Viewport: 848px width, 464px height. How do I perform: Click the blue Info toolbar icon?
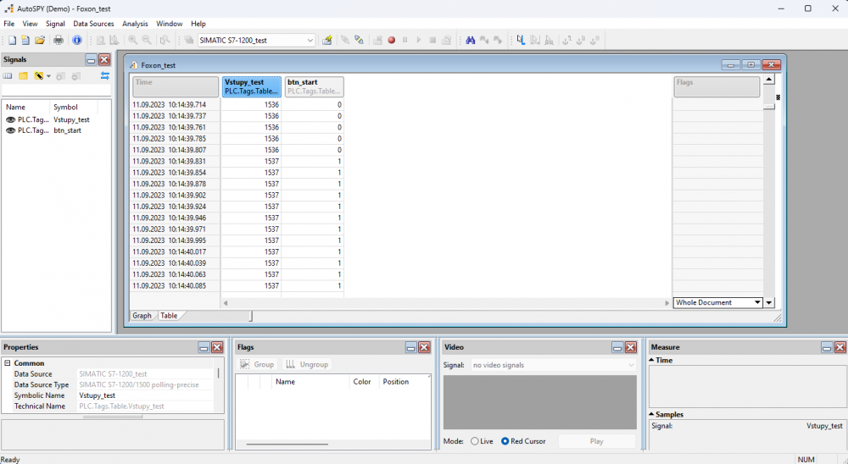77,40
